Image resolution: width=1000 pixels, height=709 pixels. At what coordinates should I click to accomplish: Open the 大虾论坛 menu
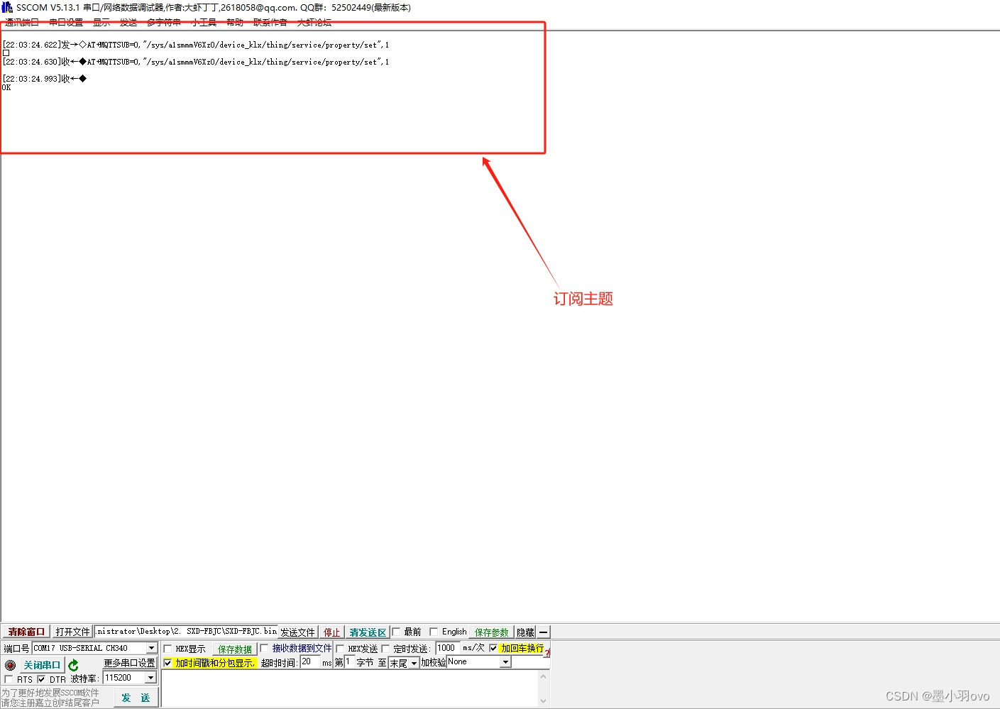pyautogui.click(x=314, y=23)
